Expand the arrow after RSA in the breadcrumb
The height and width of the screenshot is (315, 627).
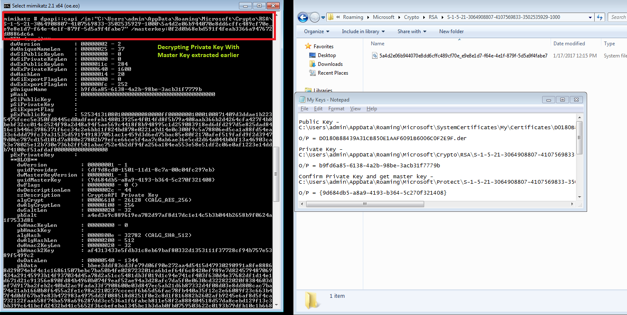point(442,17)
